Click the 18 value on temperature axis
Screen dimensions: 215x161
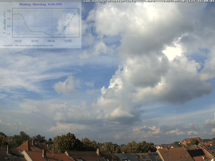point(9,11)
